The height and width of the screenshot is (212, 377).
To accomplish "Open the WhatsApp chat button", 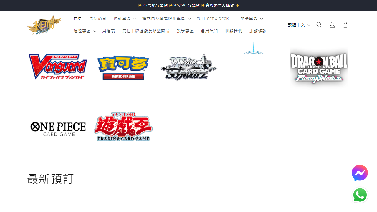I will pos(360,195).
